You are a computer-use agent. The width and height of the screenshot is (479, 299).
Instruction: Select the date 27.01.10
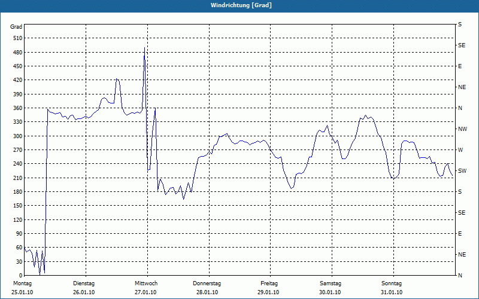(x=145, y=292)
